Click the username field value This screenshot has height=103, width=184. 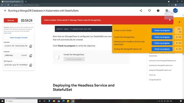tap(16, 46)
